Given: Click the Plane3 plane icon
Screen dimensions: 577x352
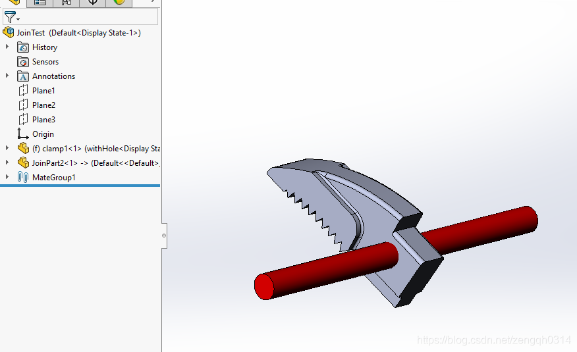Looking at the screenshot, I should [23, 119].
